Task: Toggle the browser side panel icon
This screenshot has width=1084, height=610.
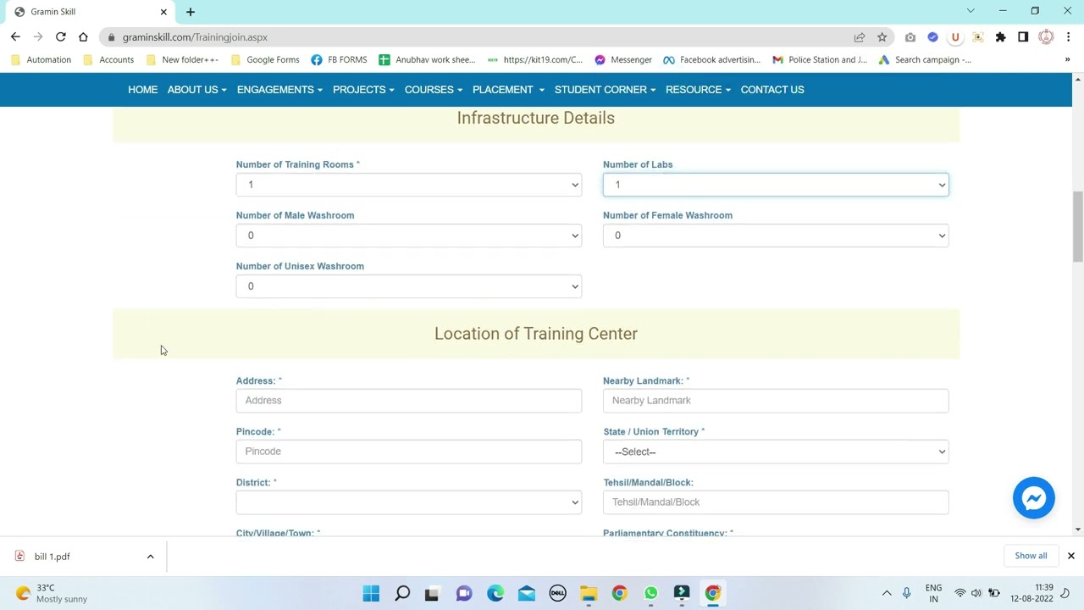Action: 1023,37
